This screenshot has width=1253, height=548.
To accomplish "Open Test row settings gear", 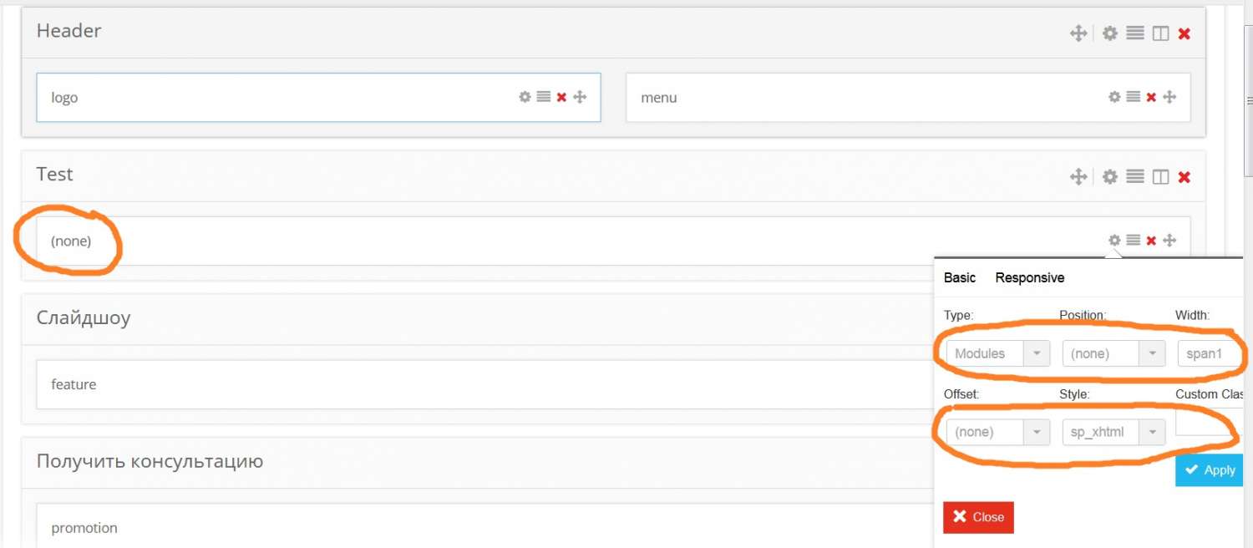I will click(1109, 177).
